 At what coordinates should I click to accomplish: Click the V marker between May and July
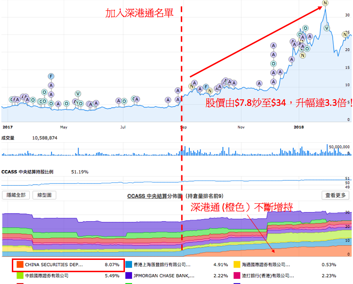tap(78, 94)
